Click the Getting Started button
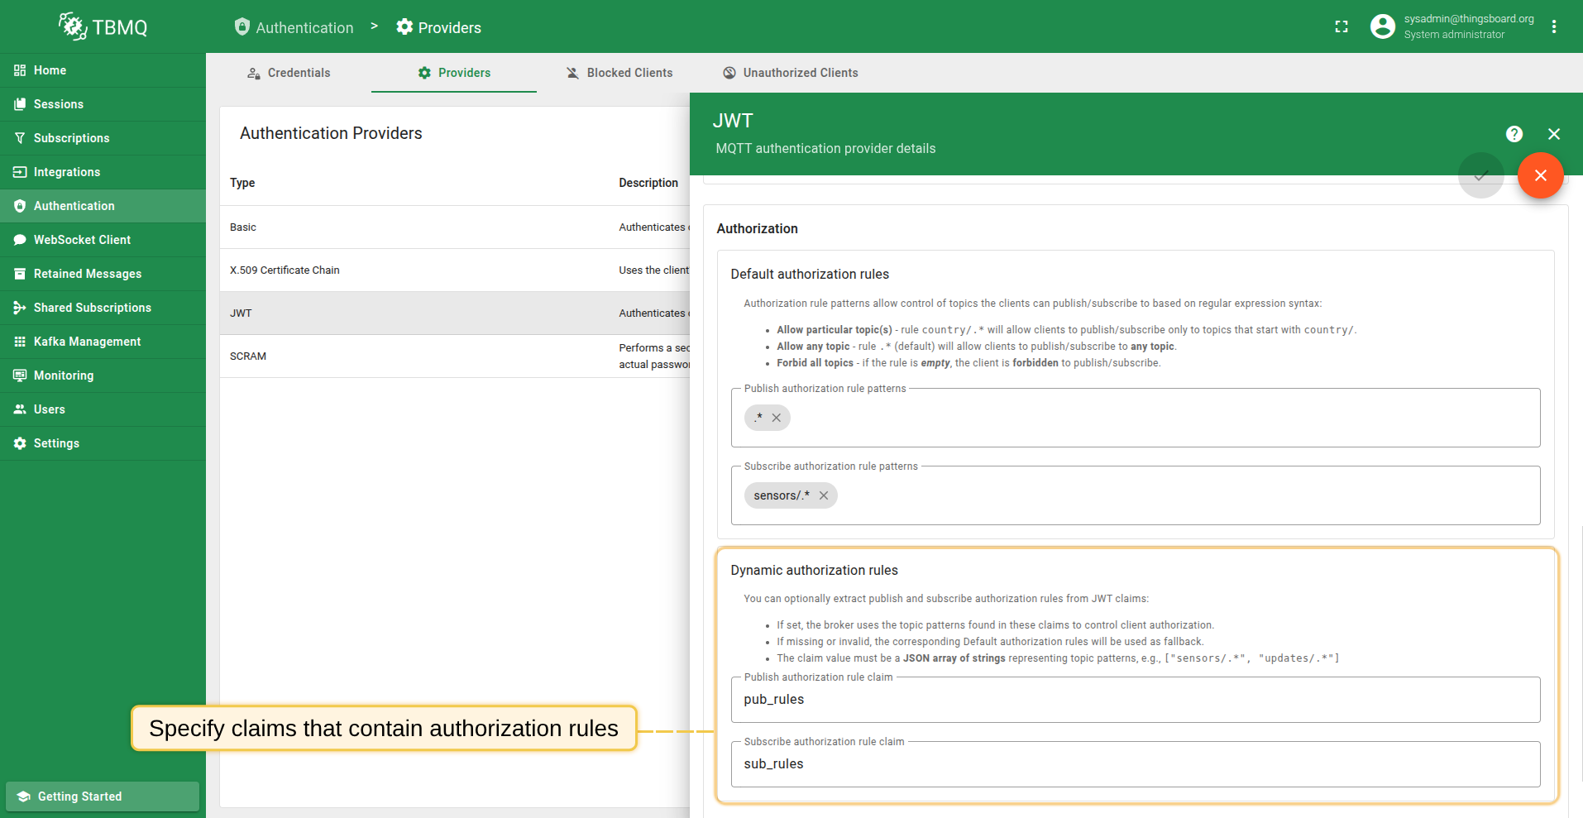Viewport: 1583px width, 818px height. [102, 796]
